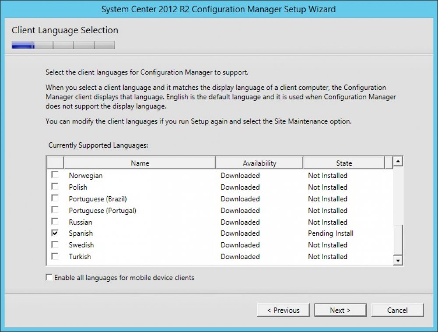Viewport: 438px width, 332px height.
Task: Select the Norwegian row name
Action: 86,175
